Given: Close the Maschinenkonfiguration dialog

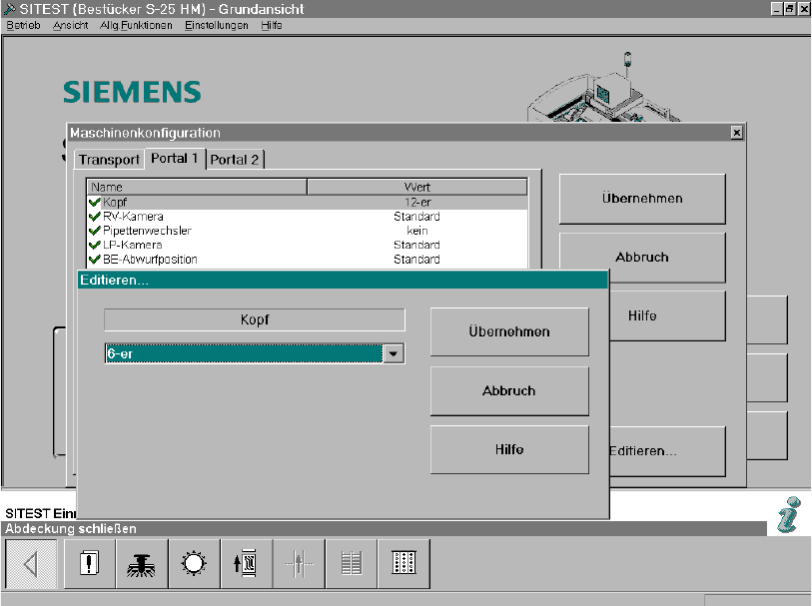Looking at the screenshot, I should [x=736, y=133].
